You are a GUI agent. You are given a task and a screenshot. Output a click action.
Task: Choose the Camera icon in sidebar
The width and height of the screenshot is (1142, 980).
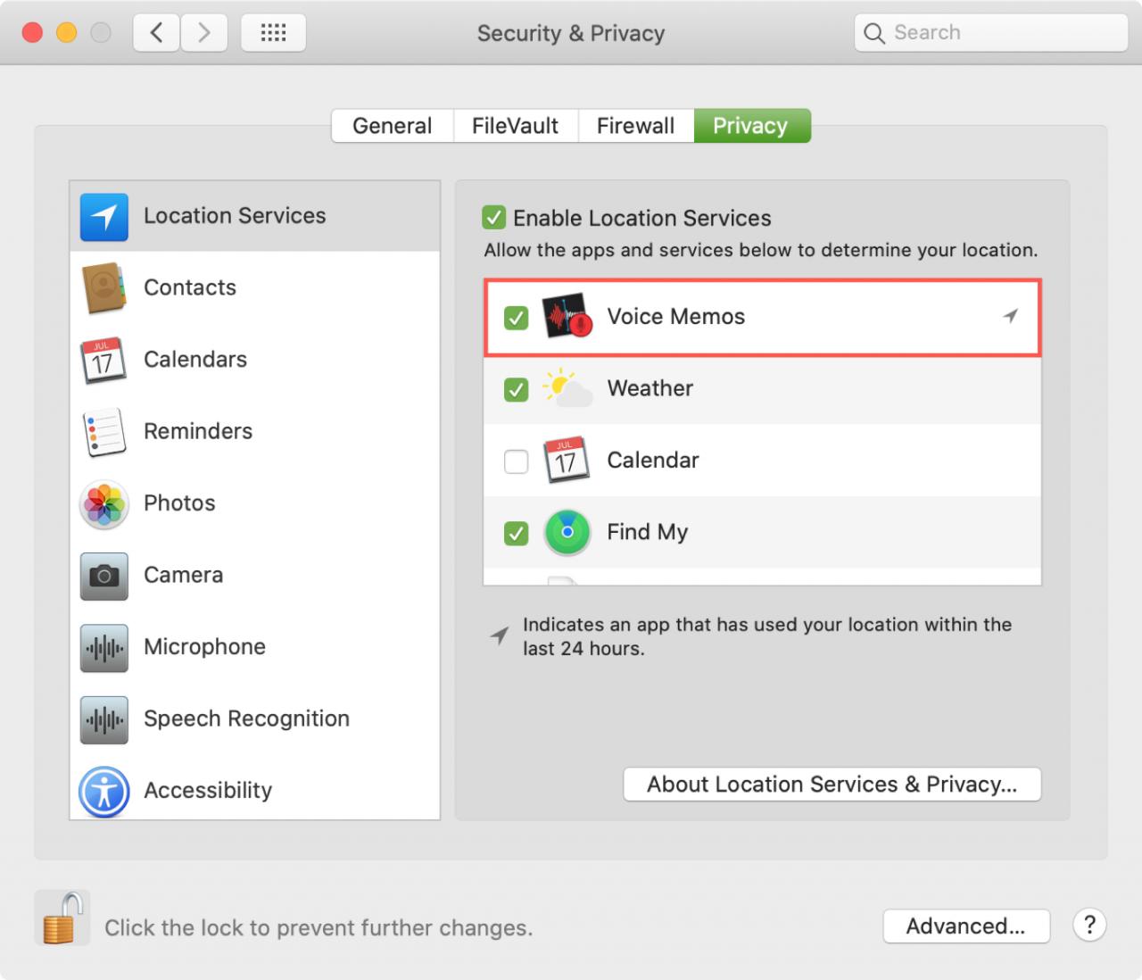pos(103,576)
